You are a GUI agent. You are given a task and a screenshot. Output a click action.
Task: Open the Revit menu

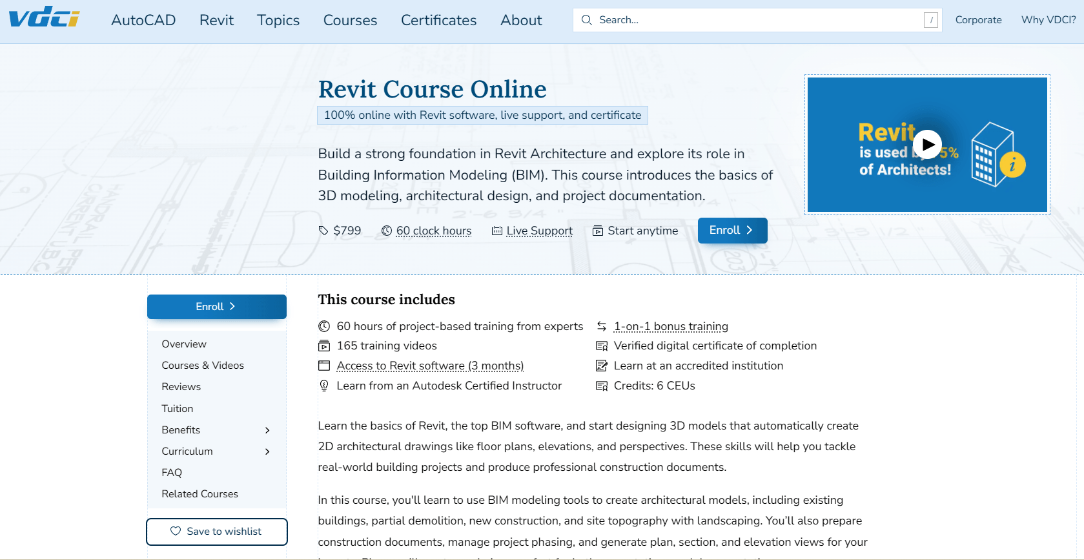(216, 20)
